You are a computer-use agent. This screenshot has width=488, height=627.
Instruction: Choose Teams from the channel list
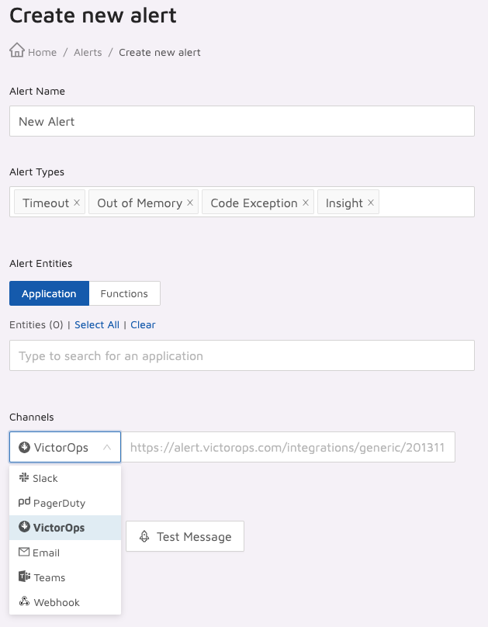[65, 577]
